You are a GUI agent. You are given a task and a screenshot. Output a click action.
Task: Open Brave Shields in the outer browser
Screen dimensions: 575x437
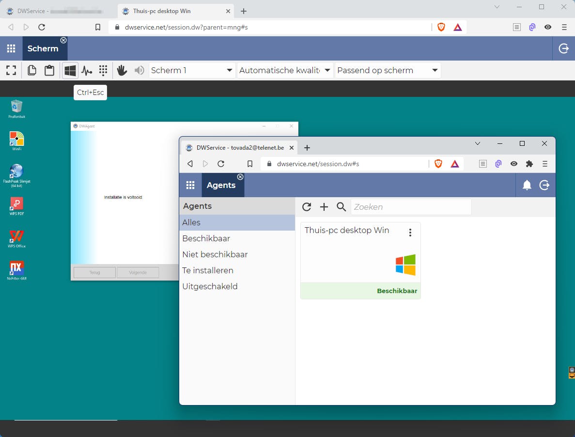[441, 27]
